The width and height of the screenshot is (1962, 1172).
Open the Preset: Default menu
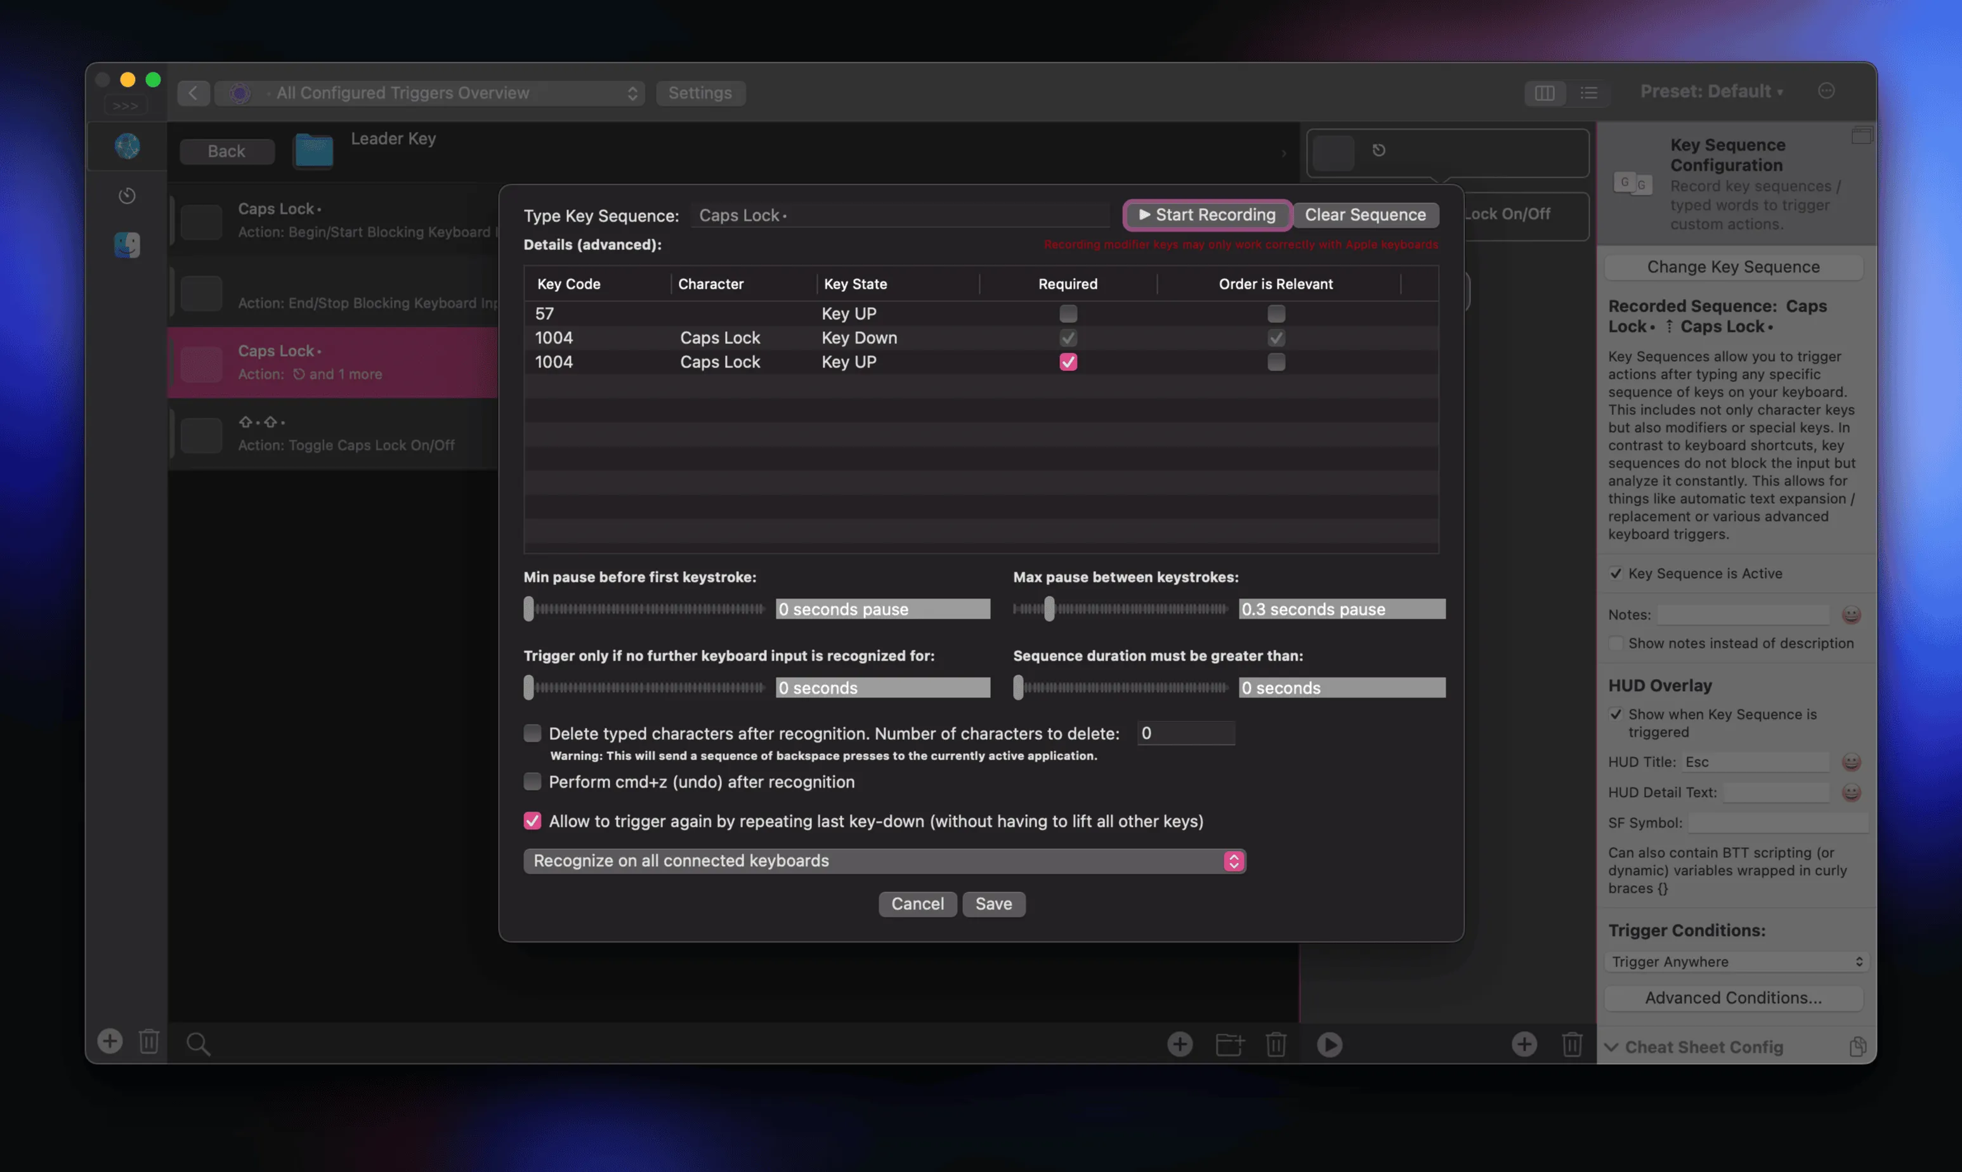point(1711,91)
